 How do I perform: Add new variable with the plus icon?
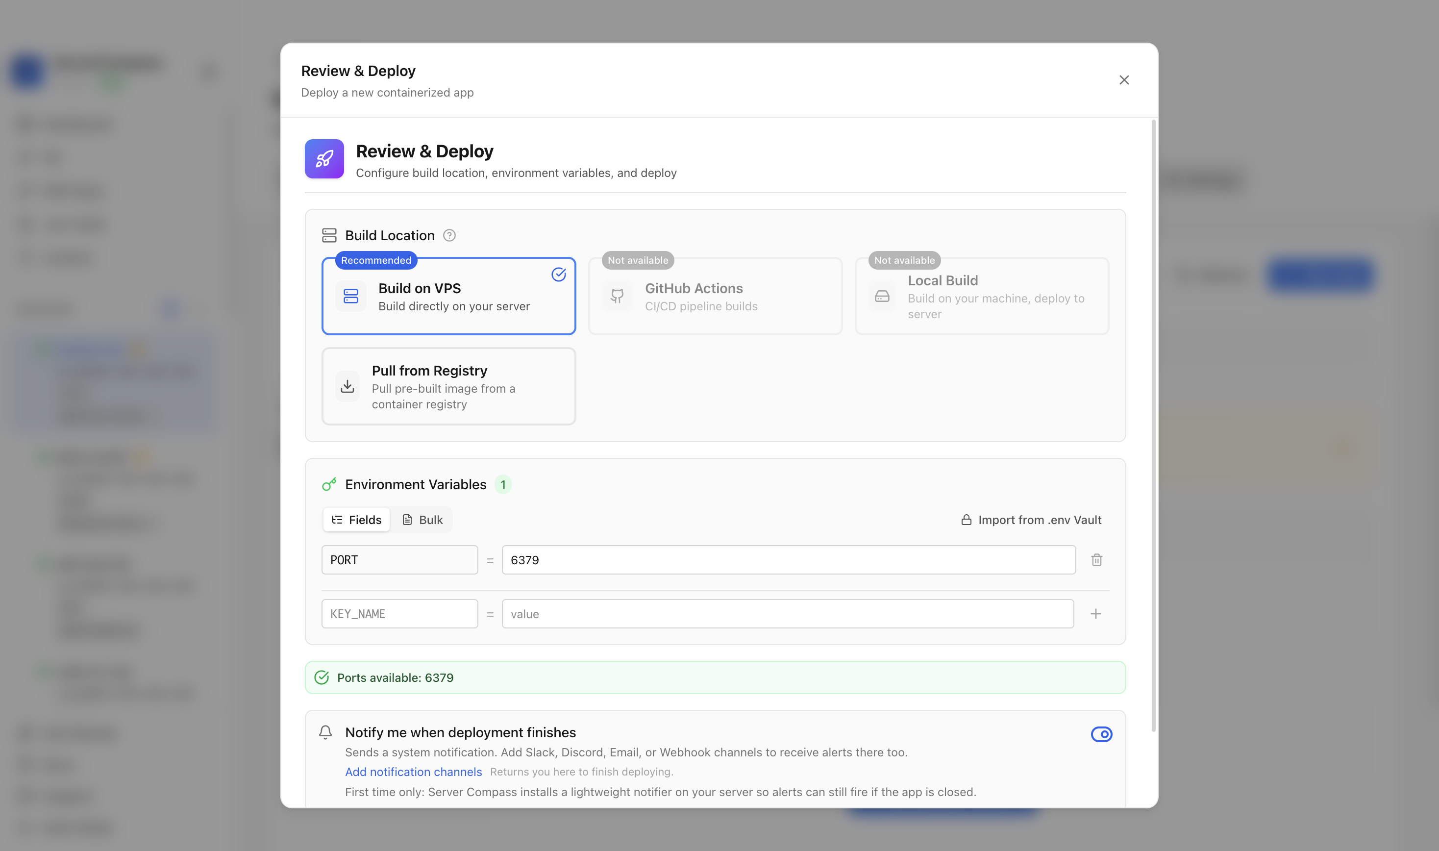[1095, 614]
